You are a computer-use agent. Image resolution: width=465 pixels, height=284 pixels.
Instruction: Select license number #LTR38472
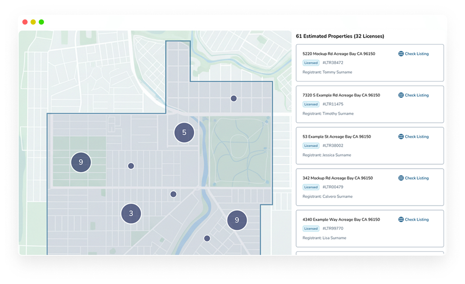(x=333, y=63)
